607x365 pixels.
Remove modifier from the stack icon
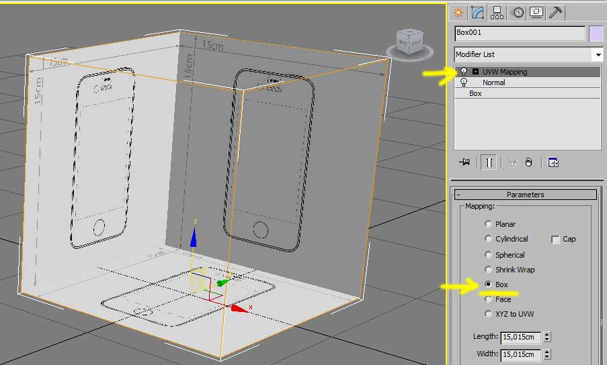tap(529, 162)
